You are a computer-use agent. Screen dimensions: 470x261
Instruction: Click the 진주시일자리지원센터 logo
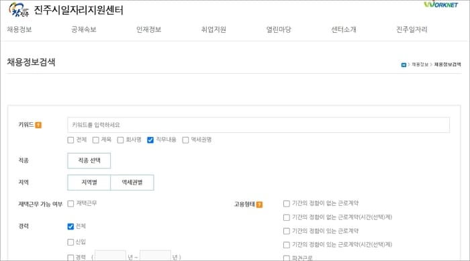(x=66, y=10)
